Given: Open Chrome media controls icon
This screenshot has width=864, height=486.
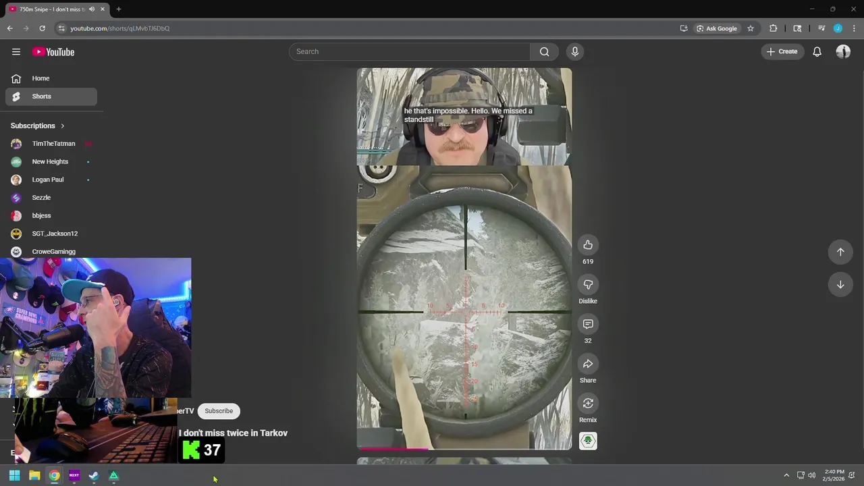Looking at the screenshot, I should point(821,28).
